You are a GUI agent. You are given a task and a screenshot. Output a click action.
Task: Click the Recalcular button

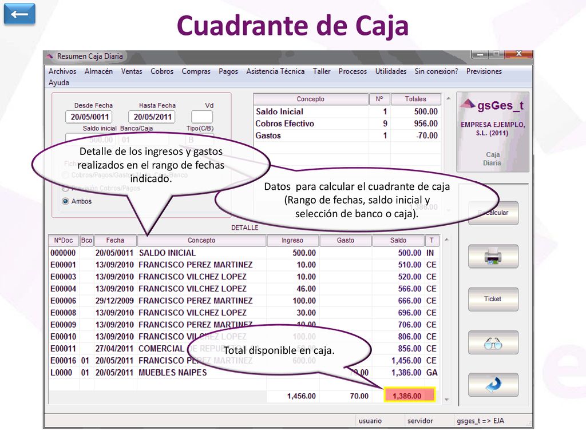(x=493, y=213)
